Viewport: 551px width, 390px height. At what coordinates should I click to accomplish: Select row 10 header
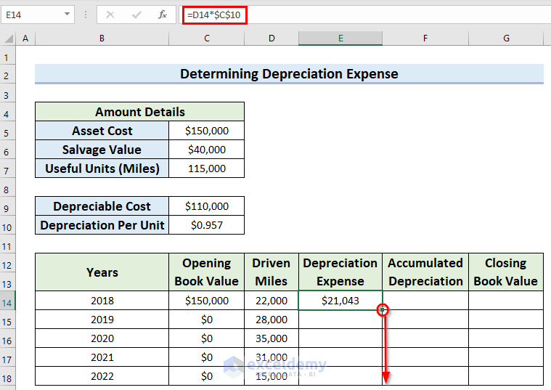coord(7,225)
